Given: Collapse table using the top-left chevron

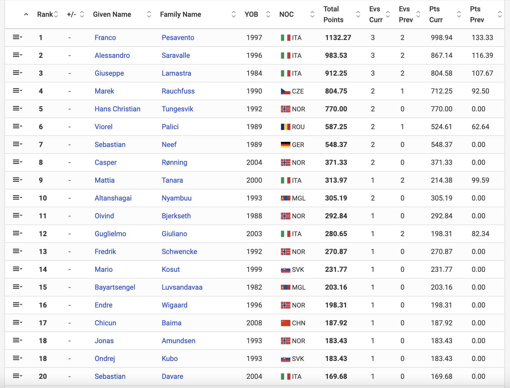Looking at the screenshot, I should coord(26,15).
